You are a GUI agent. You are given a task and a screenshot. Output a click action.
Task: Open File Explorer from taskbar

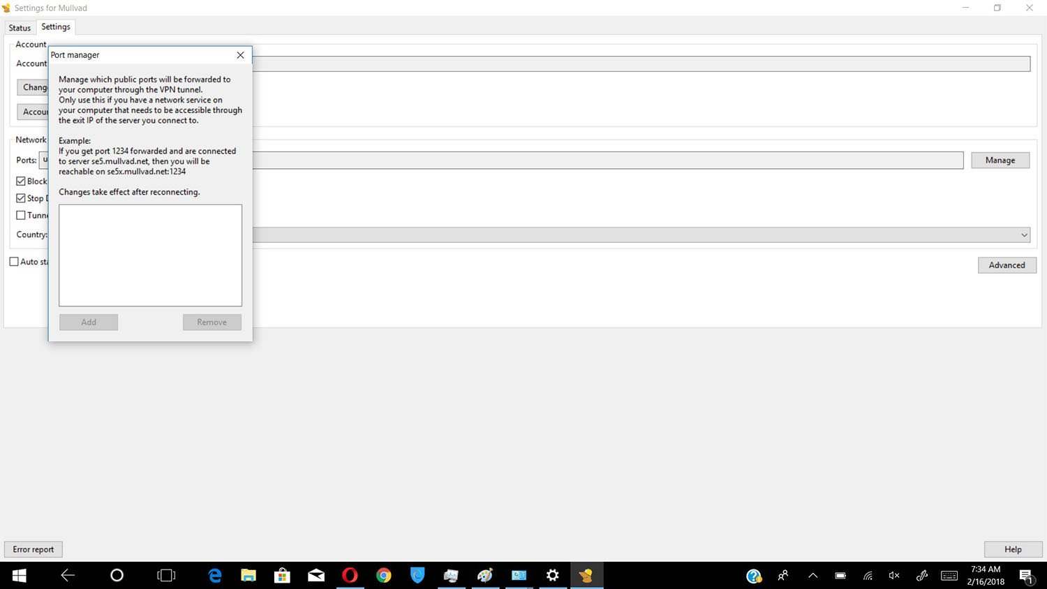(248, 576)
